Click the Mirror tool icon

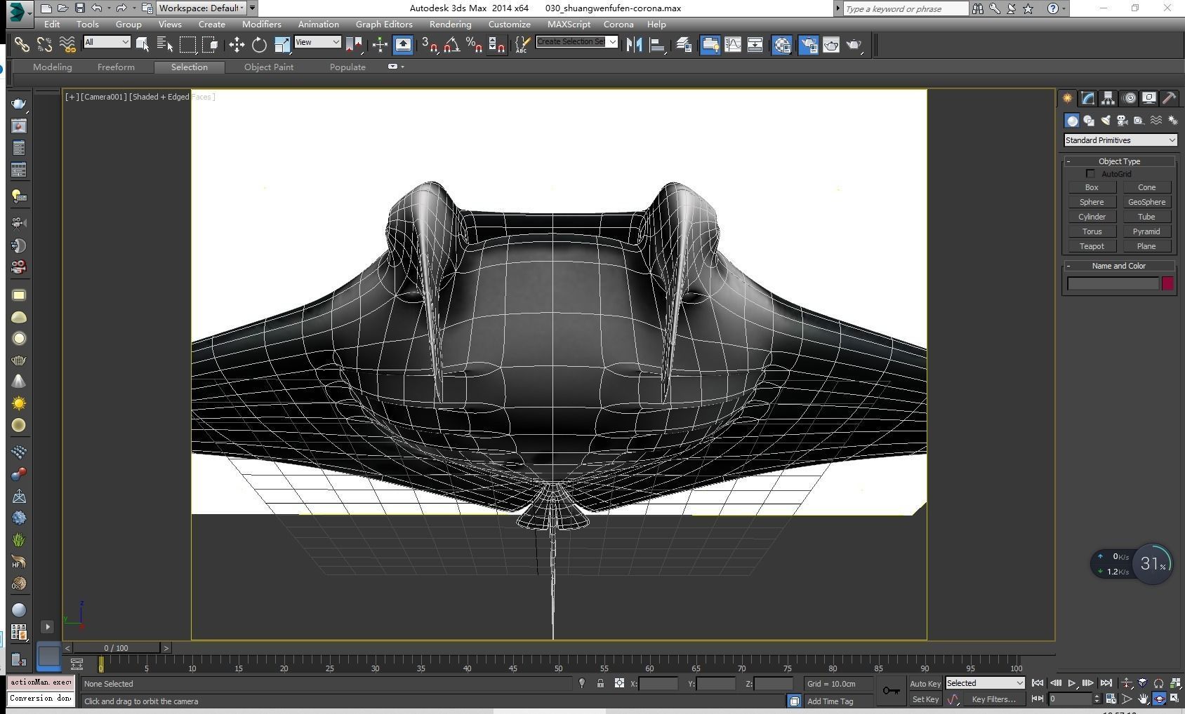(635, 45)
